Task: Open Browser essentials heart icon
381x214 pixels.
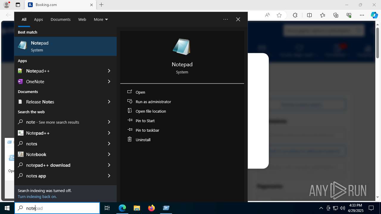Action: 349,15
